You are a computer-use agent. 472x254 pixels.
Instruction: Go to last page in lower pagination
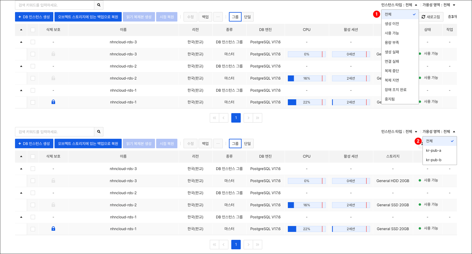(258, 245)
